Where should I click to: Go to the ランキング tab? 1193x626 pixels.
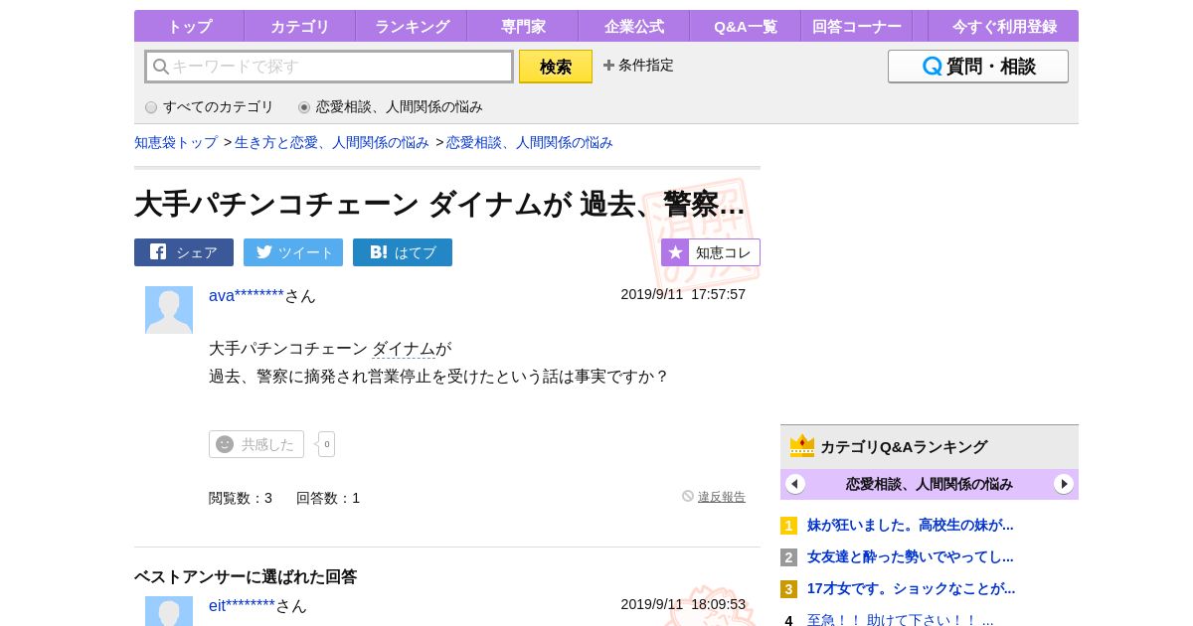tap(412, 26)
